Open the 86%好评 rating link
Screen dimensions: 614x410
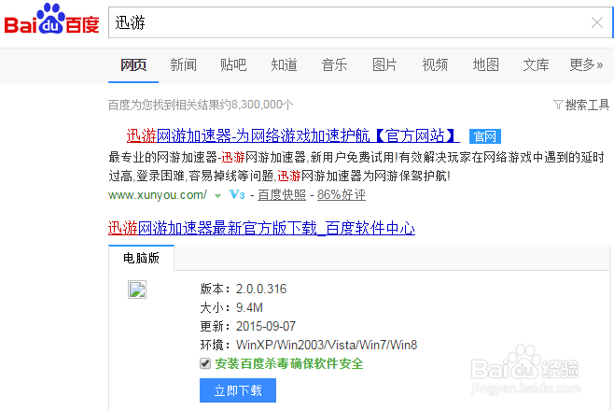pos(342,195)
